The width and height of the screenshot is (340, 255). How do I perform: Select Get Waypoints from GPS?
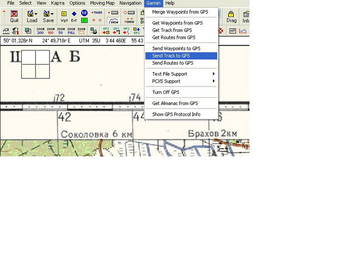pos(177,23)
